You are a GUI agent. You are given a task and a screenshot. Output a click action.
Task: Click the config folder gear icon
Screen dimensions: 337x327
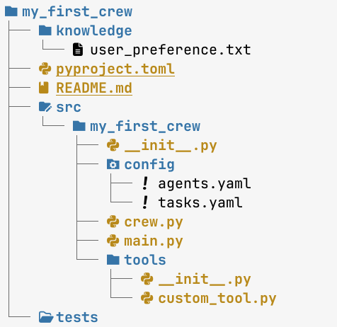coord(113,164)
